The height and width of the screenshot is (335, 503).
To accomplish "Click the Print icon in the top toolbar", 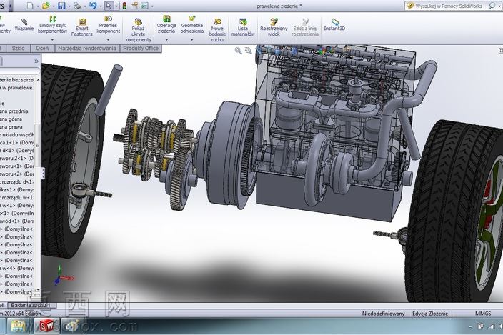I will coord(77,6).
